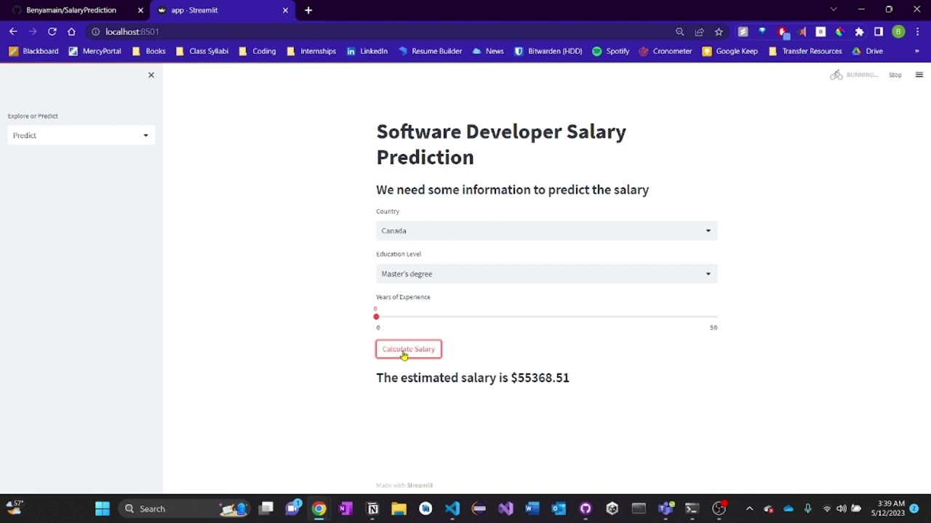The height and width of the screenshot is (523, 931).
Task: Open the Streamlit hamburger menu
Action: [919, 75]
